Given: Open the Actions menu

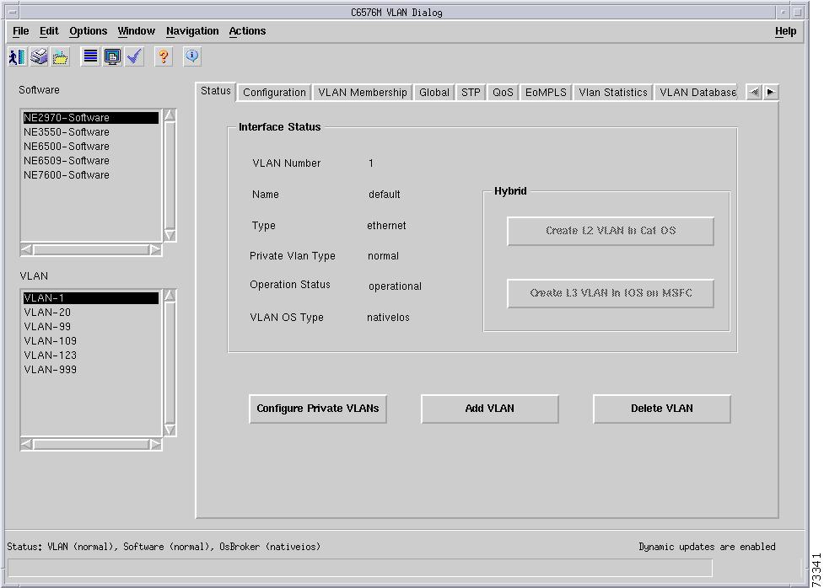Looking at the screenshot, I should [x=247, y=31].
